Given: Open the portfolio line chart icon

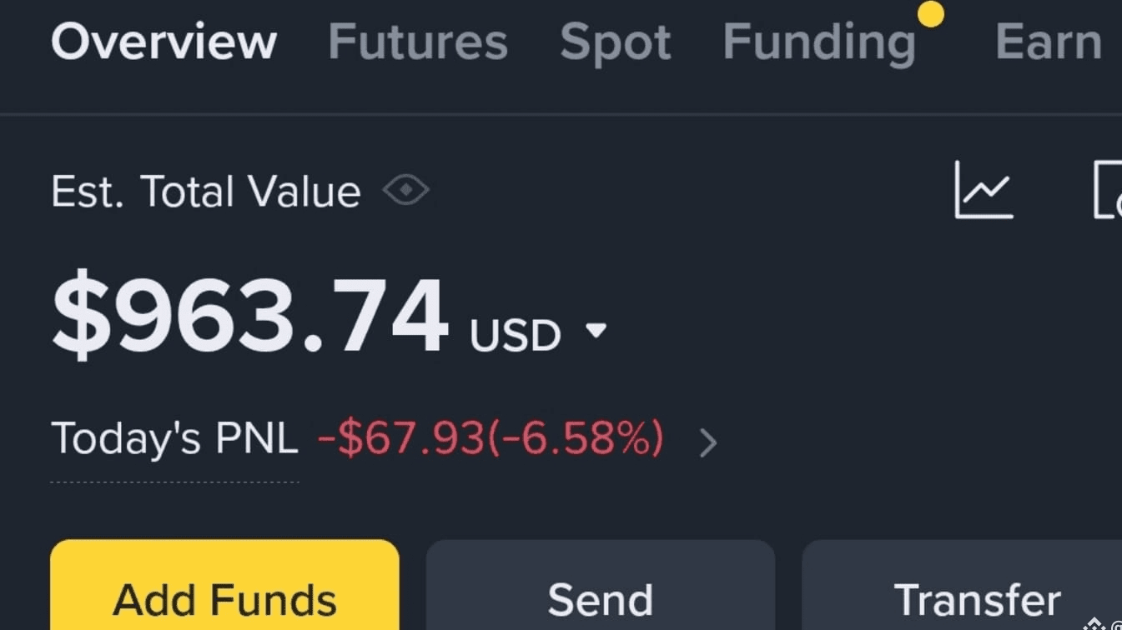Looking at the screenshot, I should [984, 190].
